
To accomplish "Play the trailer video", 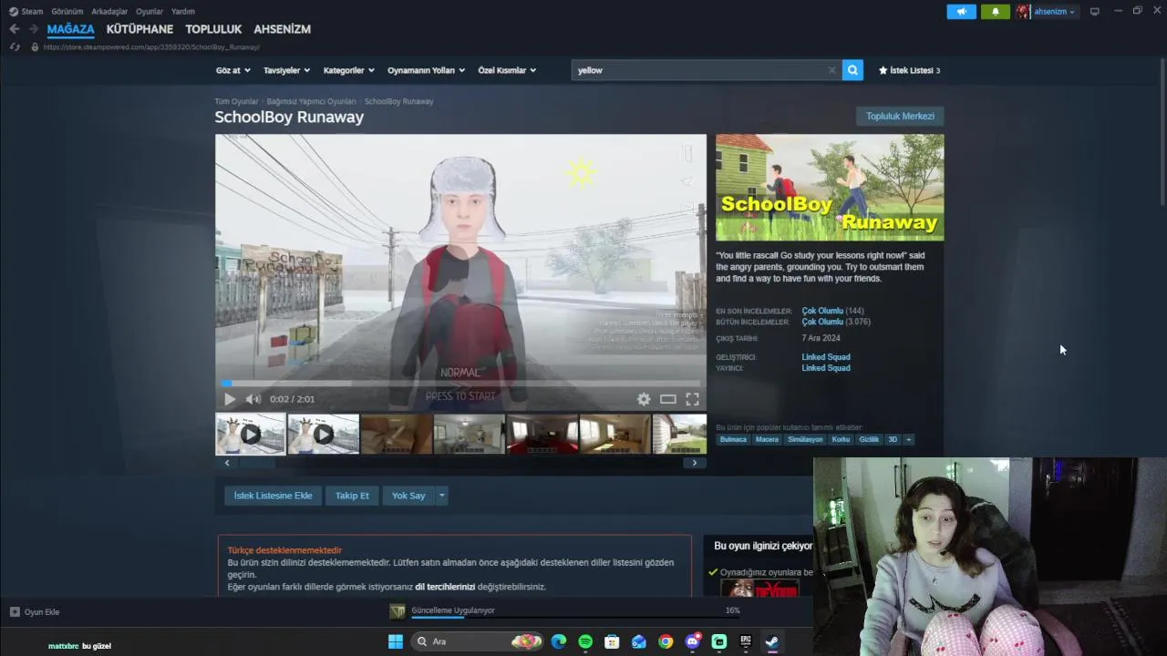I will [230, 399].
